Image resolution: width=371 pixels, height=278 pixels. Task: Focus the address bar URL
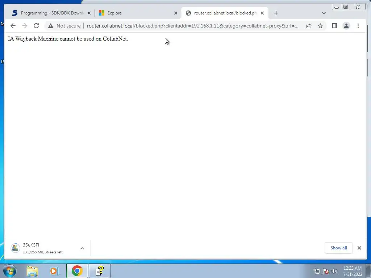[192, 26]
